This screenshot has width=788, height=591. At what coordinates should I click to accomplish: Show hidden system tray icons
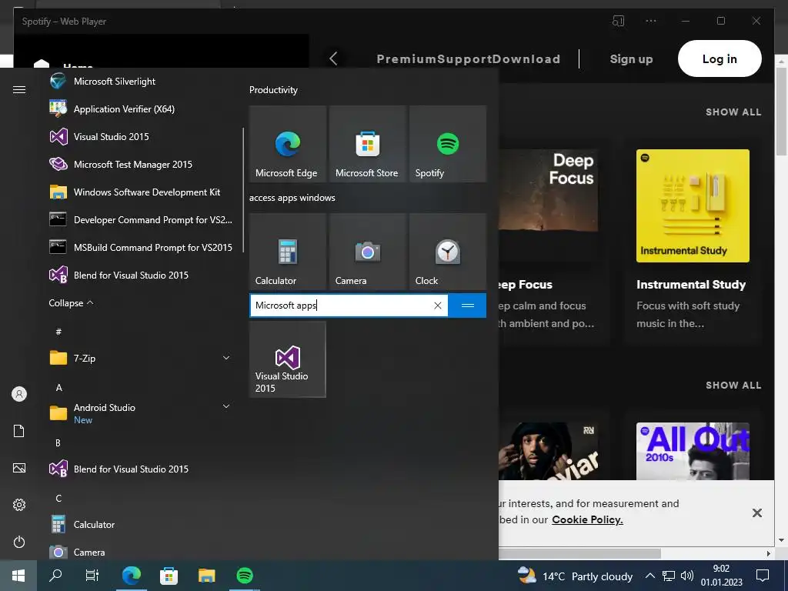649,576
